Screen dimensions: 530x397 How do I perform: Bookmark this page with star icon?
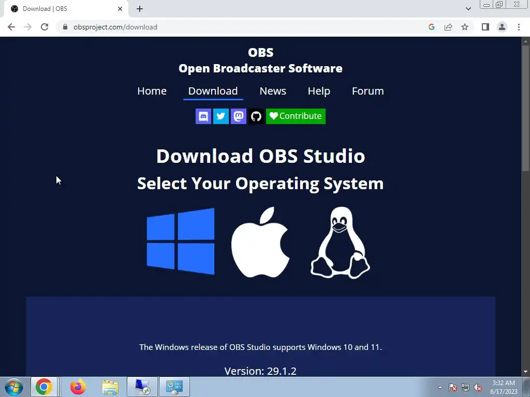(465, 27)
